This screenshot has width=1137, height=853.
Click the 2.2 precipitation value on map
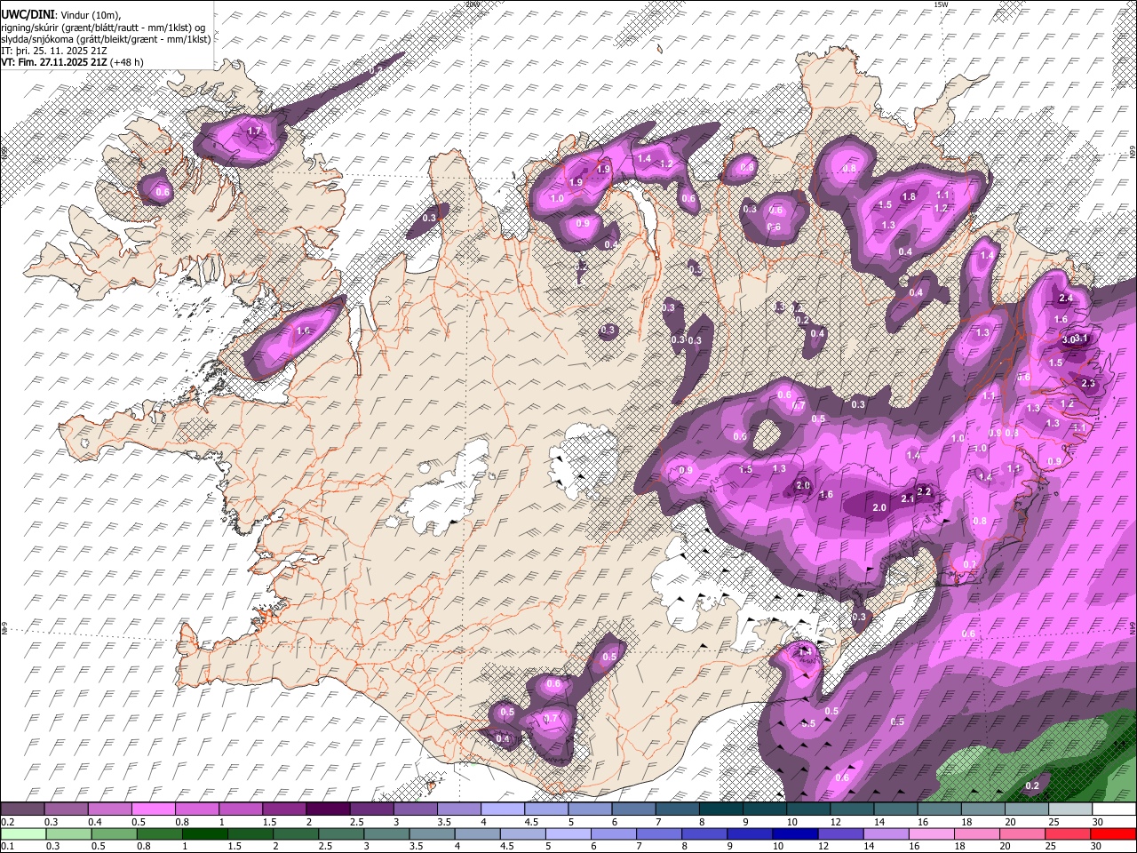pyautogui.click(x=924, y=491)
